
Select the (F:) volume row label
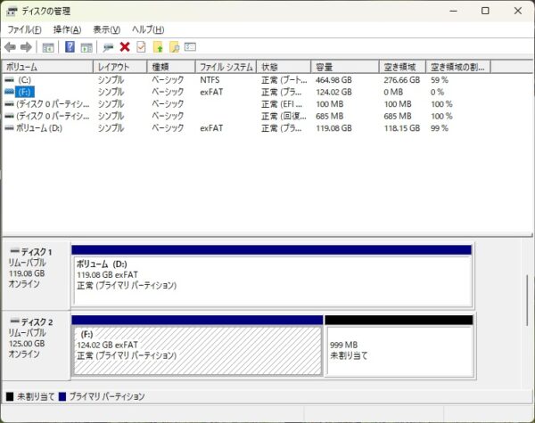pos(25,92)
